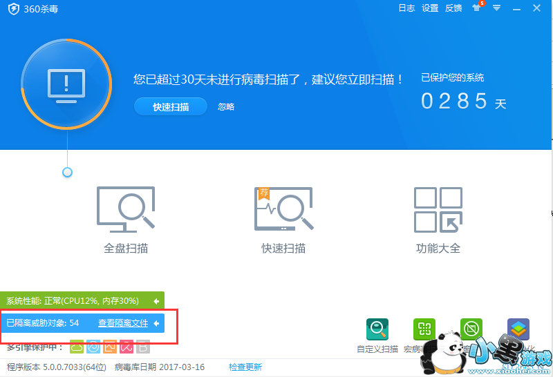Click the 程序版本 5.0.0.7033(64位) text
Screen dimensions: 553x377
57,367
